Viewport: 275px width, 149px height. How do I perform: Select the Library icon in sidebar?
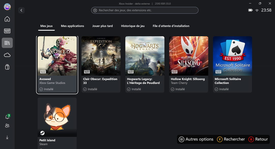7,43
